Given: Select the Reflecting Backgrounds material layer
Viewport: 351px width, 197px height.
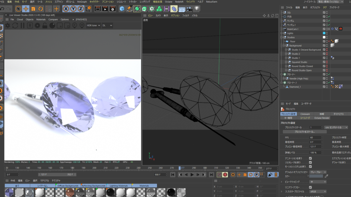Looking at the screenshot, I should (x=93, y=186).
